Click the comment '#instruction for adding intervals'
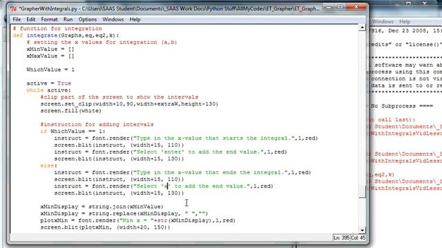 [97, 125]
